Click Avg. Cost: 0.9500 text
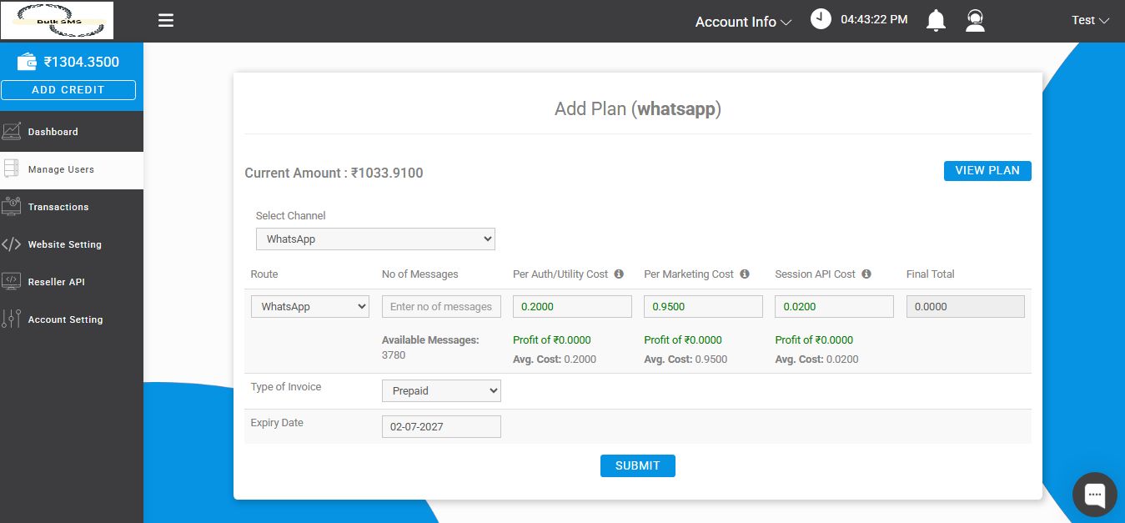The height and width of the screenshot is (523, 1125). [x=686, y=360]
